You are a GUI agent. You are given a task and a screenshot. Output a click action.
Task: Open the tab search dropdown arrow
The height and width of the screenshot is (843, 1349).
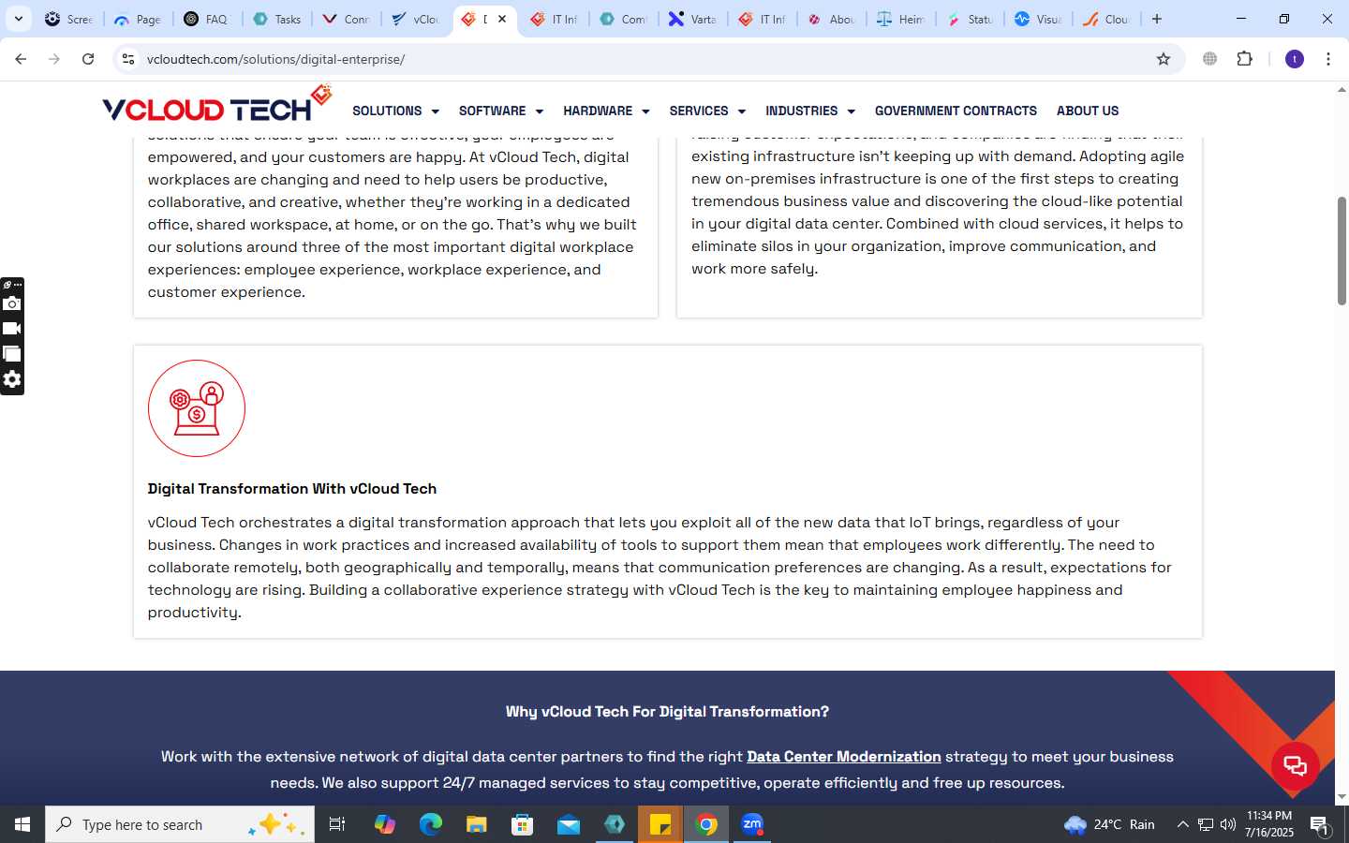pos(18,19)
